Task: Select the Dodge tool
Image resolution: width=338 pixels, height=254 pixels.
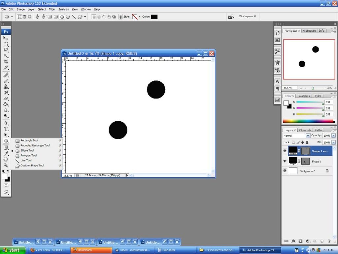Action: click(6, 116)
